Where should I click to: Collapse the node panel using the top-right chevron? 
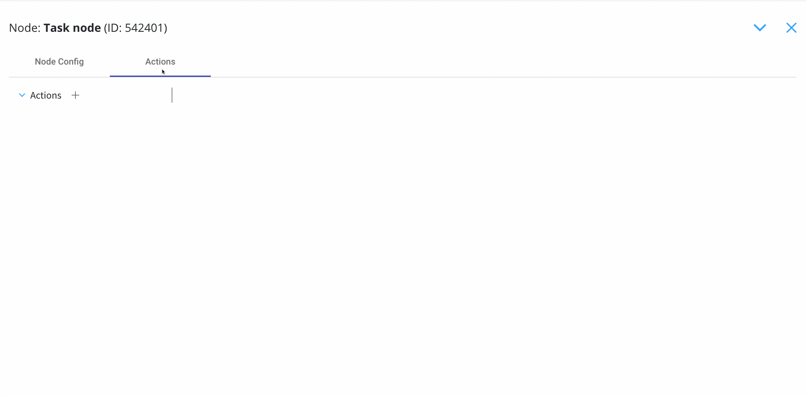coord(760,28)
